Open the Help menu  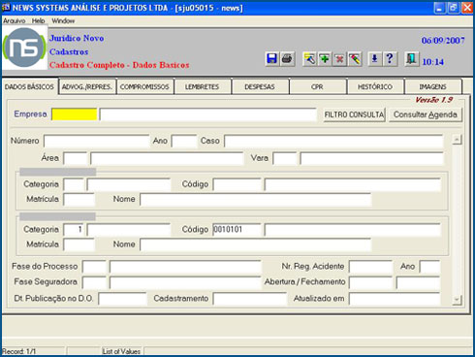[38, 20]
